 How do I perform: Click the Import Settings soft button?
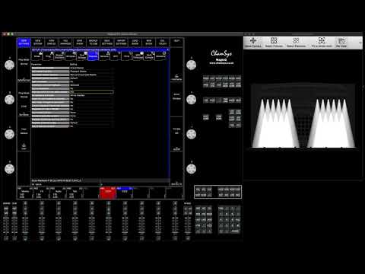point(121,43)
